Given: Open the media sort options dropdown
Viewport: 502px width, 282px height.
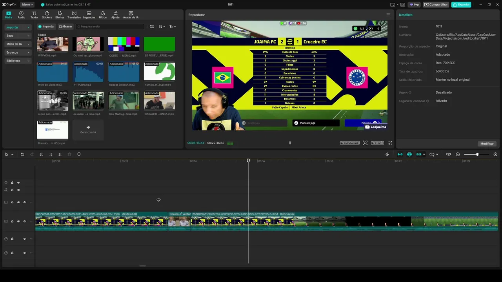Looking at the screenshot, I should tap(162, 27).
